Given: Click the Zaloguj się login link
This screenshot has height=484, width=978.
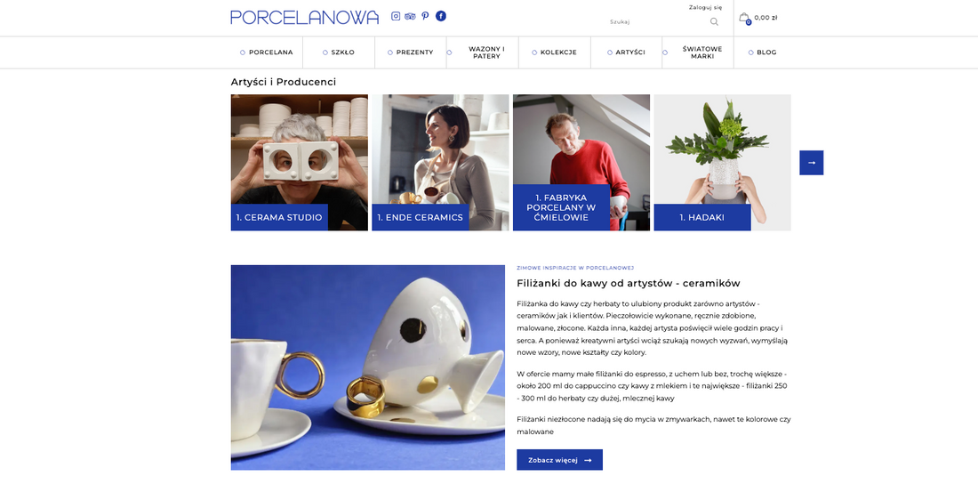Looking at the screenshot, I should 705,7.
